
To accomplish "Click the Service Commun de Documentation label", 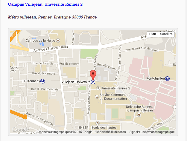I will coord(113,97).
